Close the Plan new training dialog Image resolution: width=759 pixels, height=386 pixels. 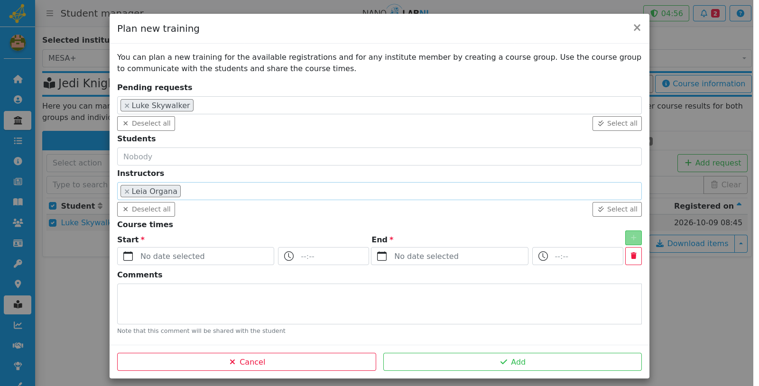tap(637, 28)
